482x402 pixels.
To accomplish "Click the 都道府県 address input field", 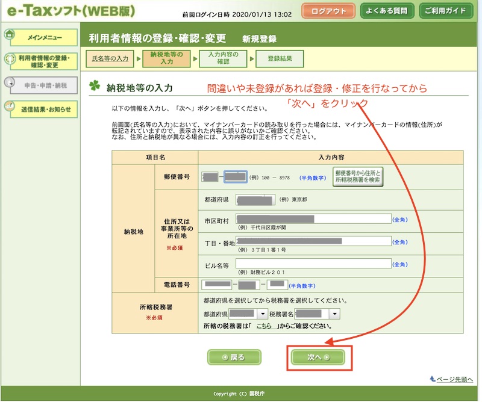I will tap(255, 200).
